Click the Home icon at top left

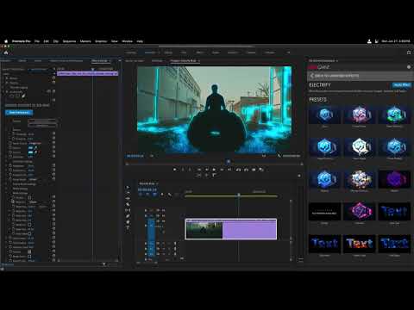pyautogui.click(x=6, y=53)
